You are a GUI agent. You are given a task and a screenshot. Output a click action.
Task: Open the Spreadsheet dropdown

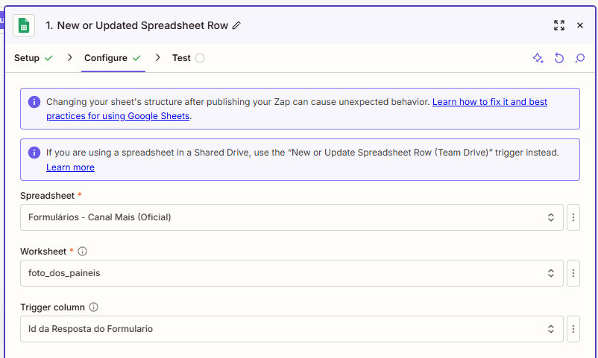click(292, 217)
